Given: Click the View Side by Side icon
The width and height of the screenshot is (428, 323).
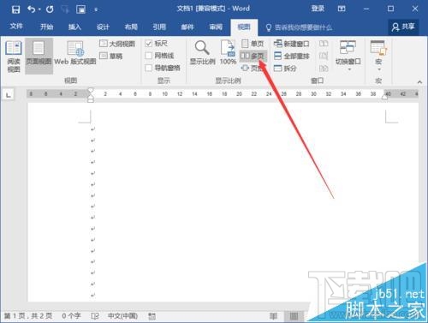Looking at the screenshot, I should coord(324,44).
